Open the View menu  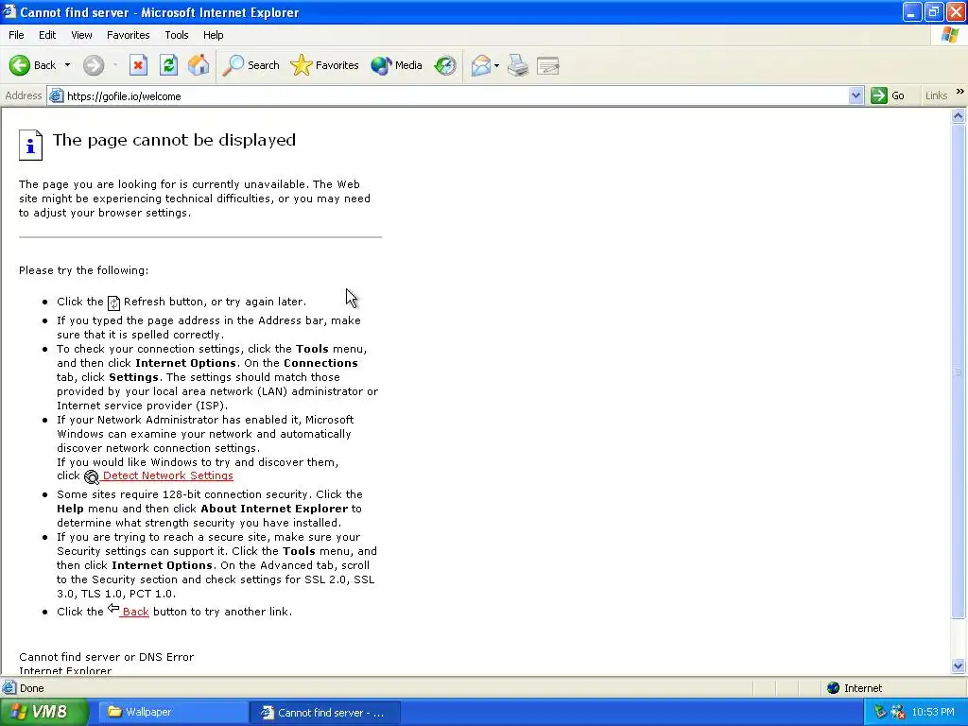coord(81,35)
